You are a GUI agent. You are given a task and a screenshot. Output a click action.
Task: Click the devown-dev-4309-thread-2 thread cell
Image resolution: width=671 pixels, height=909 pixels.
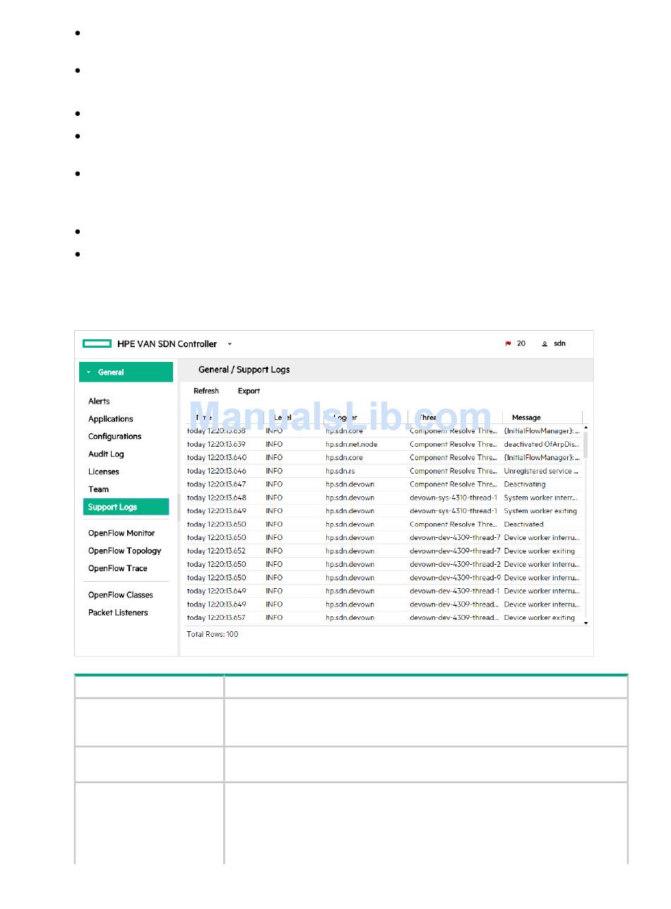(x=455, y=565)
